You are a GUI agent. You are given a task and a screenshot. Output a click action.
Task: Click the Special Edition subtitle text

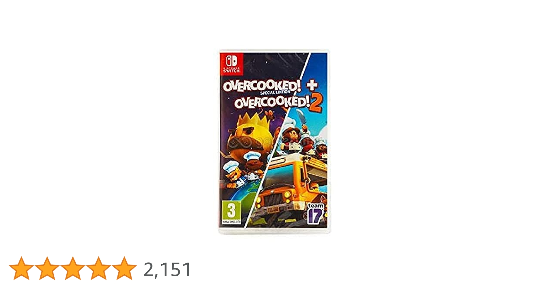click(x=275, y=92)
